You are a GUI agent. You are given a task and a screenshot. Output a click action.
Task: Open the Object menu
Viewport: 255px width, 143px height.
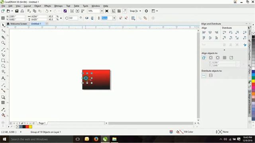pyautogui.click(x=37, y=6)
